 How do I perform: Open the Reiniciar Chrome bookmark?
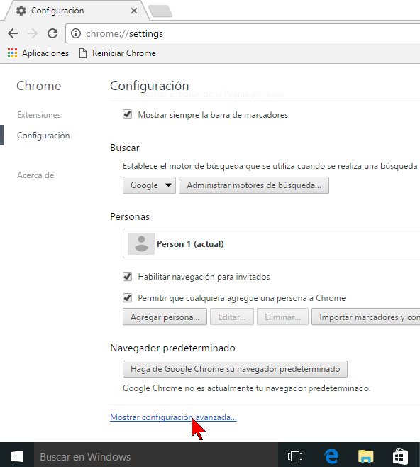coord(118,53)
